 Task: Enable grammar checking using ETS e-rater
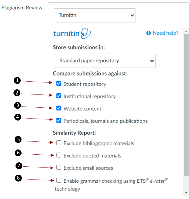pos(59,180)
